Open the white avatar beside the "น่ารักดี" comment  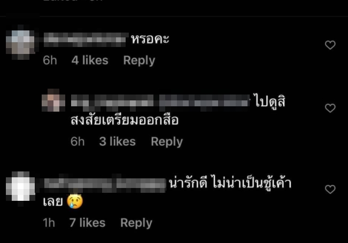coord(20,186)
